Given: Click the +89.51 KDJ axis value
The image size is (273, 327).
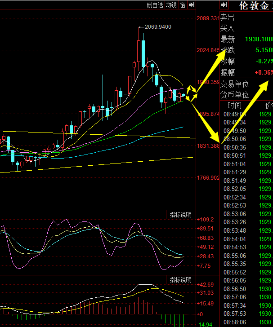Looking at the screenshot, I should 206,229.
